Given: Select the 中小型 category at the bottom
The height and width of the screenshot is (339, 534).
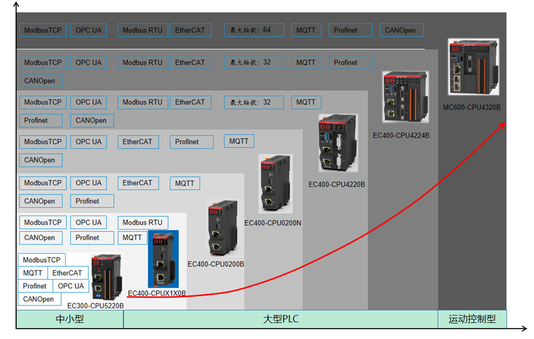Looking at the screenshot, I should click(70, 319).
